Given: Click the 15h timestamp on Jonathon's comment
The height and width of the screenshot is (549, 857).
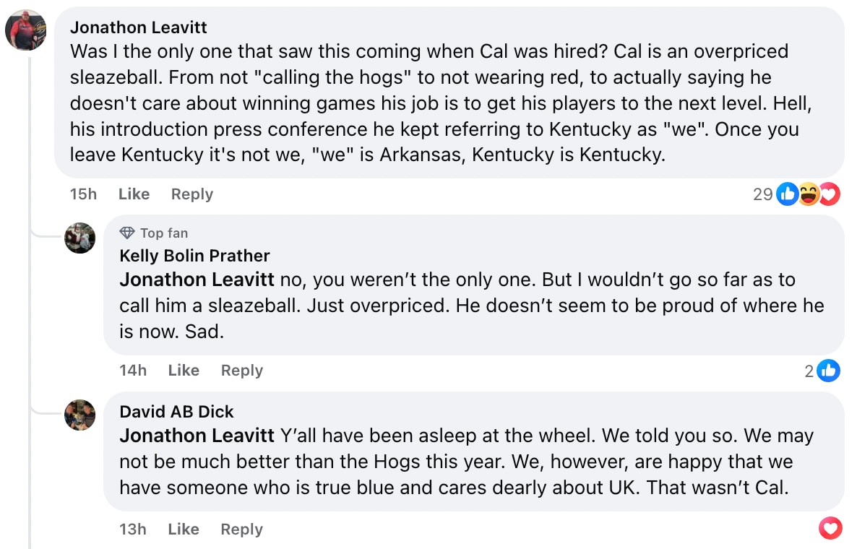Looking at the screenshot, I should tap(83, 194).
